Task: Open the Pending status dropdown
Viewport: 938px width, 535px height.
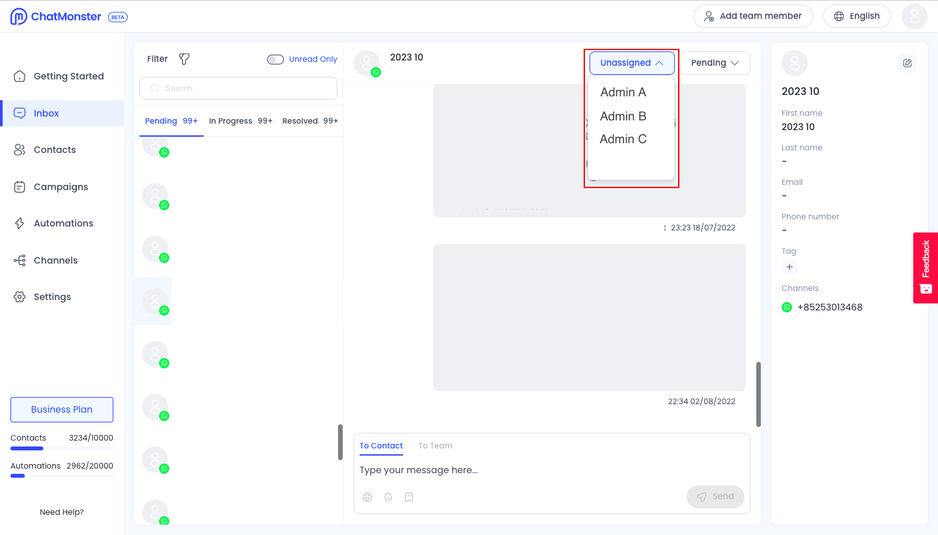Action: (715, 62)
